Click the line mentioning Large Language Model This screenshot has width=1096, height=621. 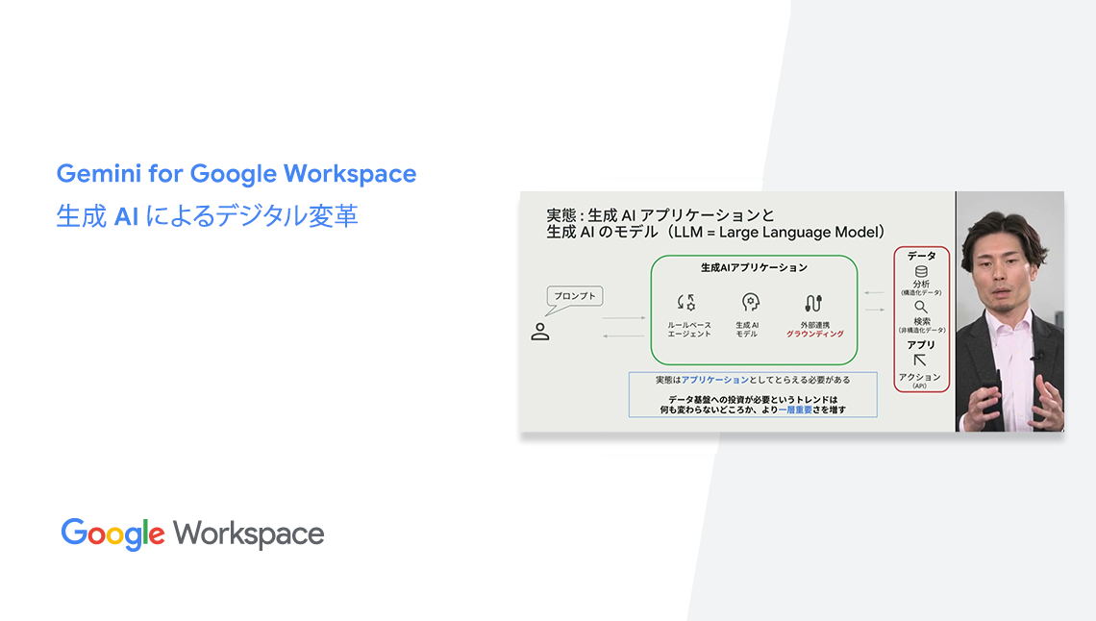tap(715, 232)
